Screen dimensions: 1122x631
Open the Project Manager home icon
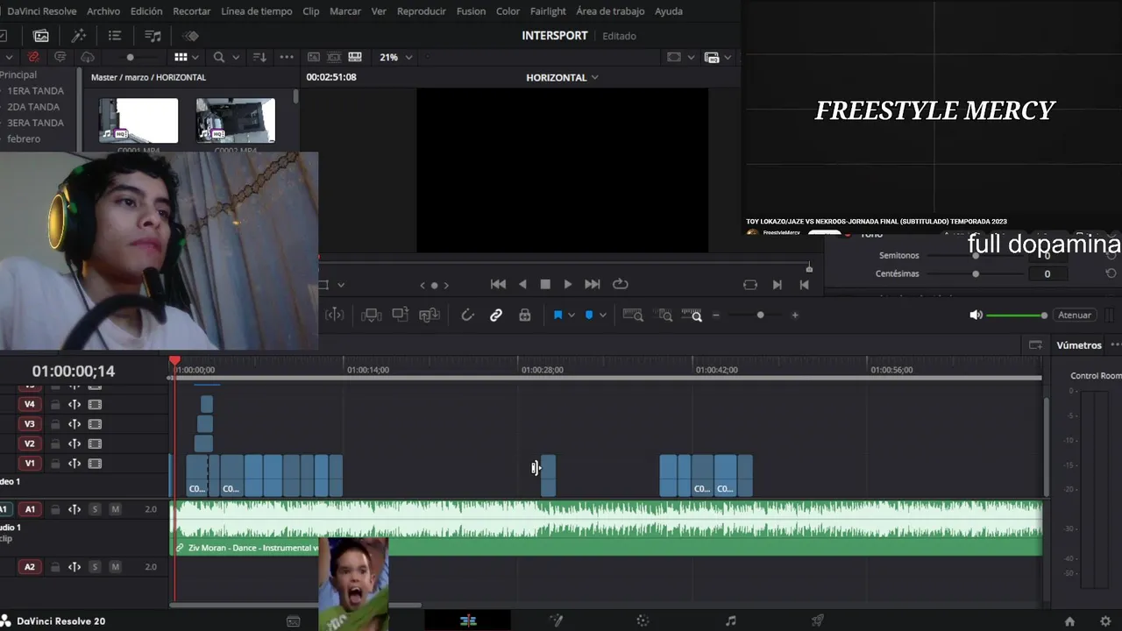click(1069, 621)
